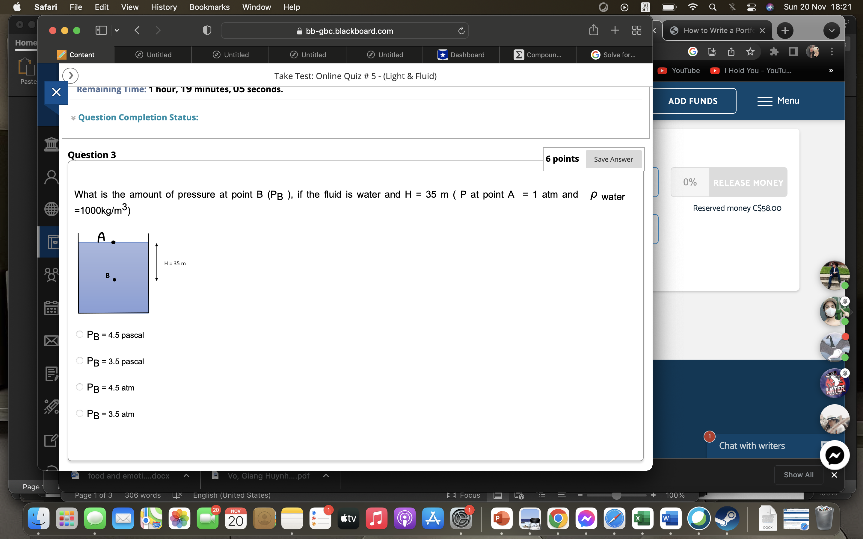Select radio button PB = 4.5 atm
863x539 pixels.
pos(79,387)
